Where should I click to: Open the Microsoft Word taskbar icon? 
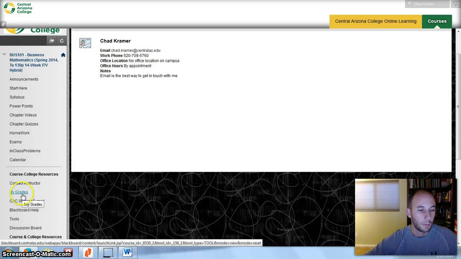tap(127, 253)
